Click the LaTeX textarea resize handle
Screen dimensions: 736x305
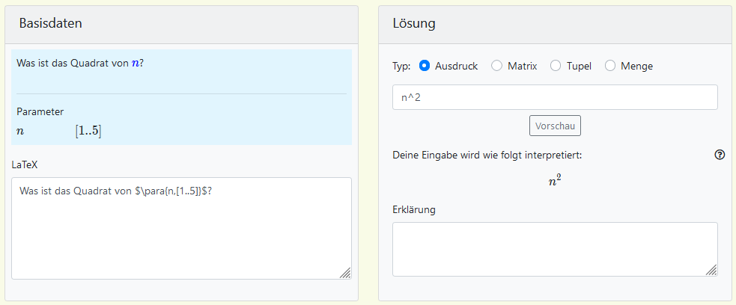(345, 274)
